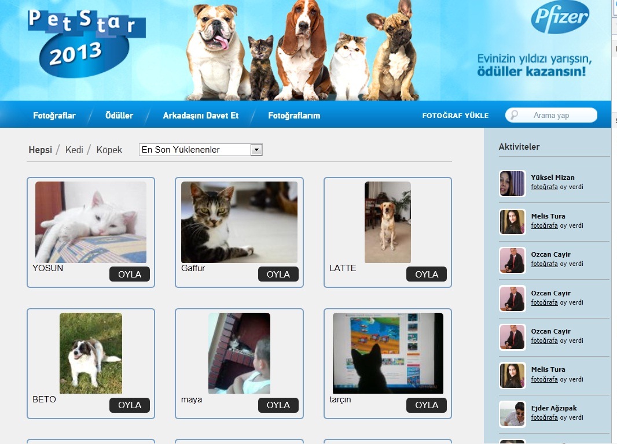The height and width of the screenshot is (444, 617).
Task: Open the LATTE dog photo thumbnail
Action: [x=388, y=223]
